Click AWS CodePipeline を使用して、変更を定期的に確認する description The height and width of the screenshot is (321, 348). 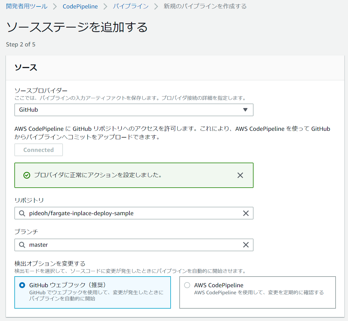coord(259,293)
